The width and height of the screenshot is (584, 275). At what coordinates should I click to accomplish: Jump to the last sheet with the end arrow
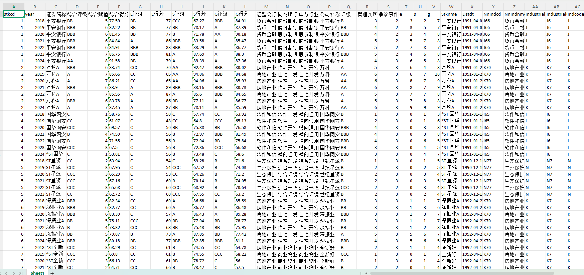coord(21,273)
